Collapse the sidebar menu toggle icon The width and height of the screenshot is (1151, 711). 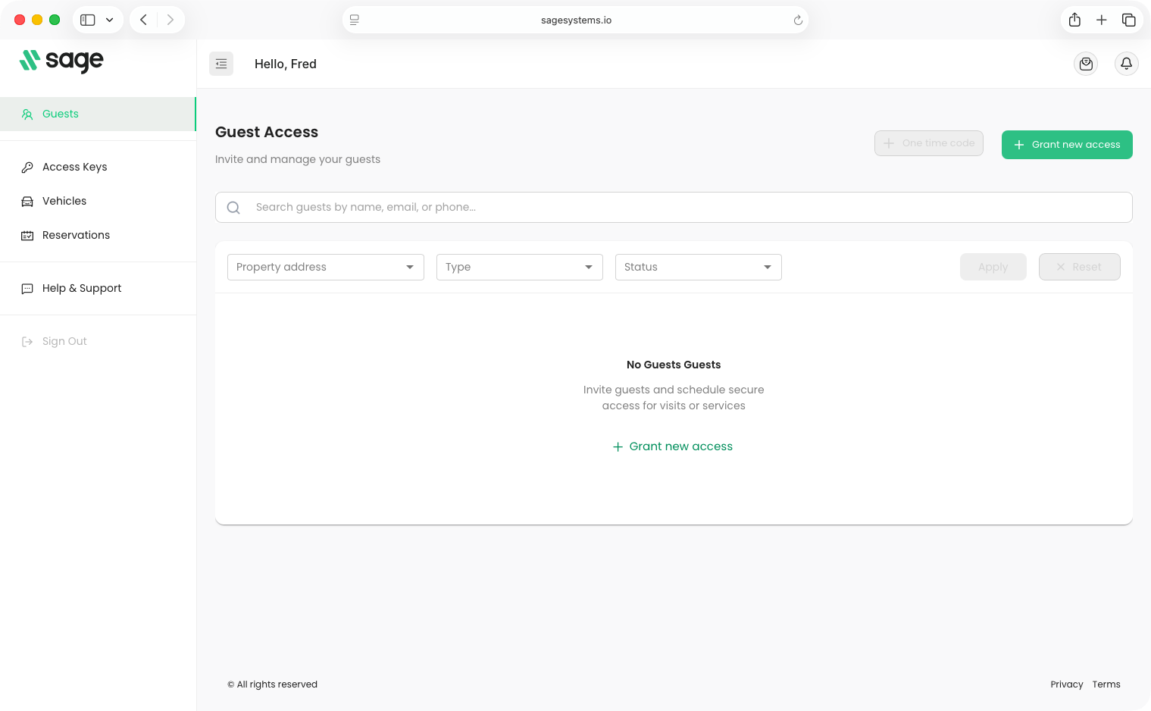[221, 64]
